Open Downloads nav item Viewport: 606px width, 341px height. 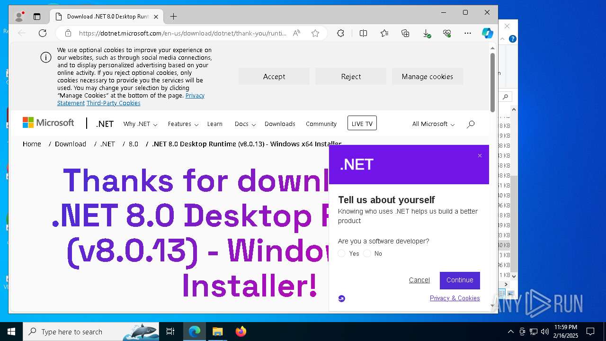point(280,124)
